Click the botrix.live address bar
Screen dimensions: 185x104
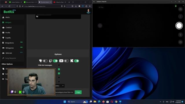pyautogui.click(x=41, y=6)
